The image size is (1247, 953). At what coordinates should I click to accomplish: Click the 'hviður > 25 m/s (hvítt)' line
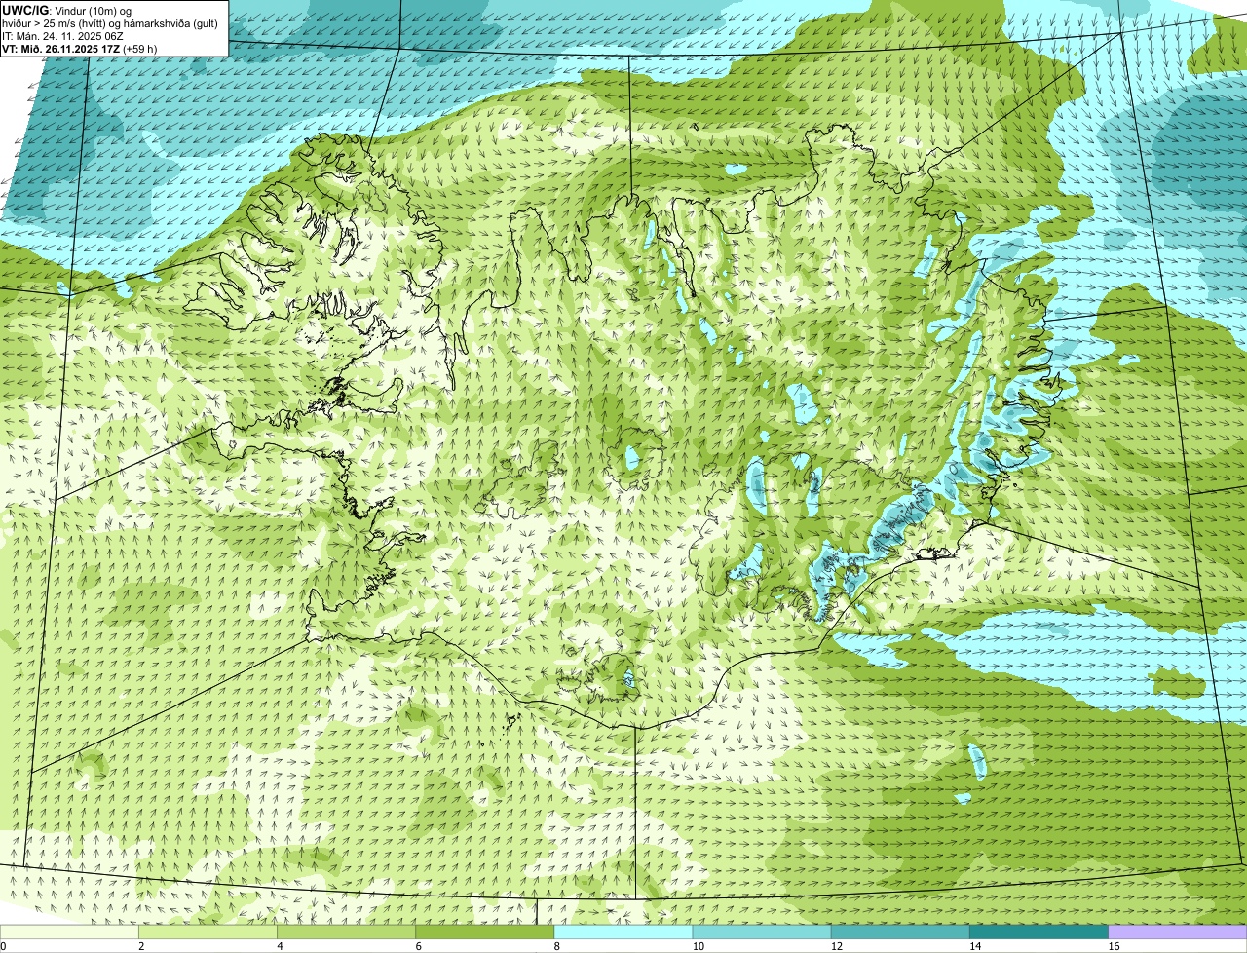click(111, 23)
